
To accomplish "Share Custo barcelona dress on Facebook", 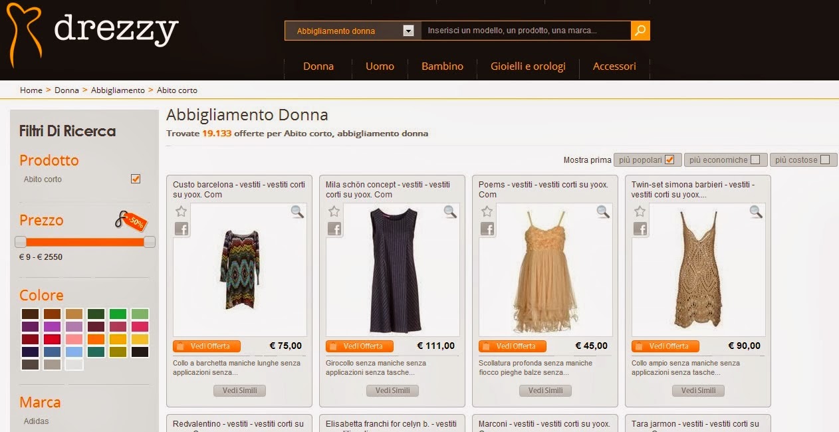I will click(181, 229).
